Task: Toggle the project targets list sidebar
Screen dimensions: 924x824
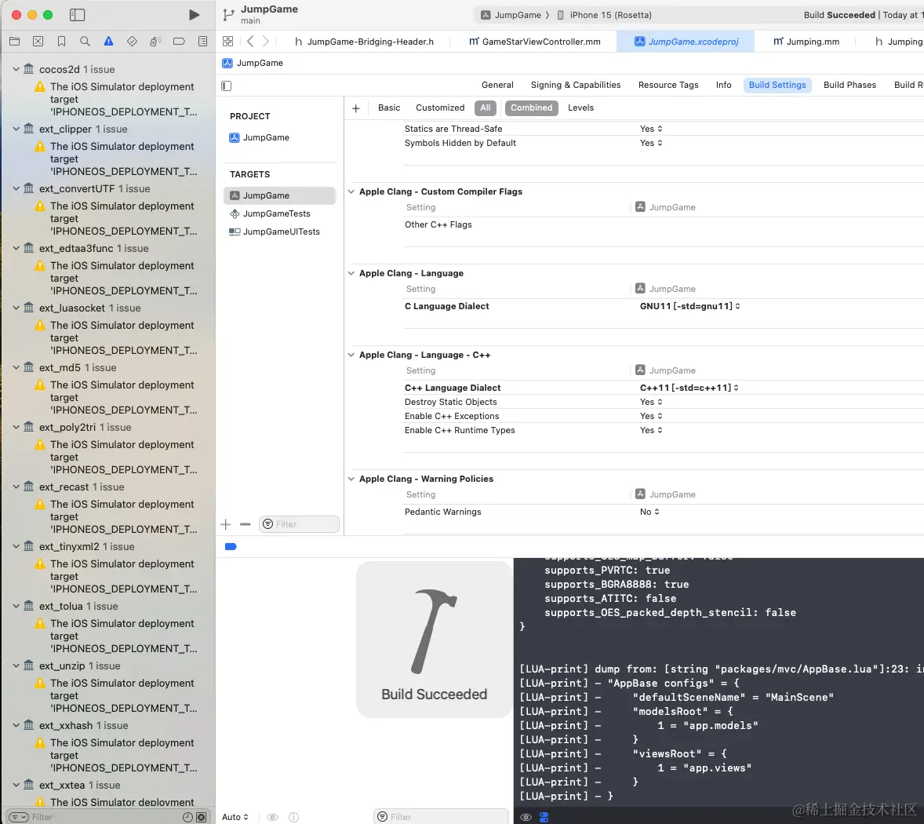Action: (226, 86)
